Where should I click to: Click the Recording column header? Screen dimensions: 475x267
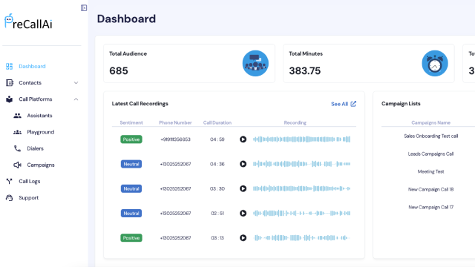(295, 122)
